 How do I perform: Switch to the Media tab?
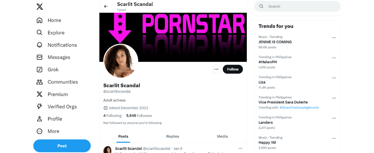[222, 136]
